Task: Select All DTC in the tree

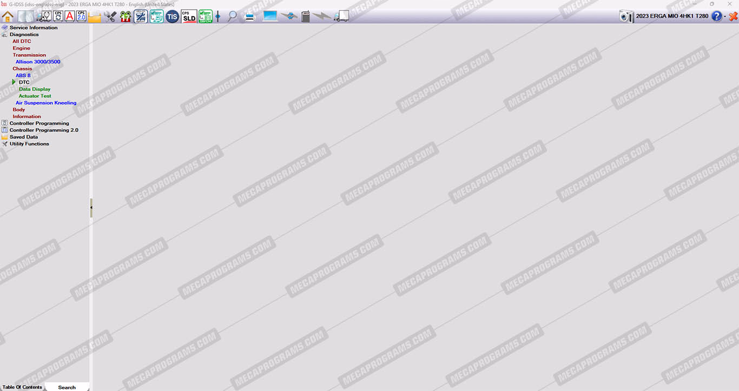Action: tap(22, 41)
